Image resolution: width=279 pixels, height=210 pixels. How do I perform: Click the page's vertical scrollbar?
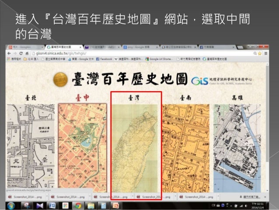click(267, 114)
